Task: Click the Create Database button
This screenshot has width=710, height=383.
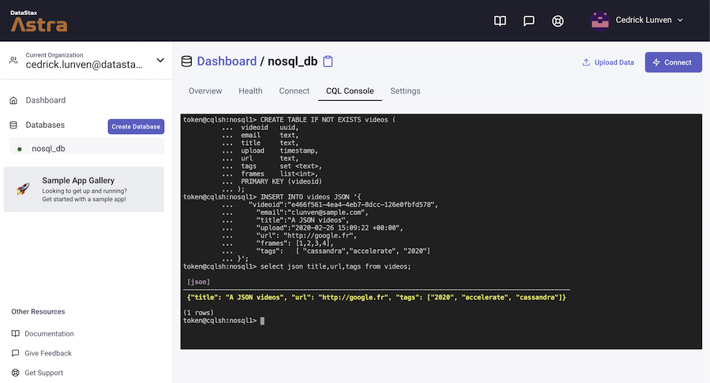Action: point(136,127)
